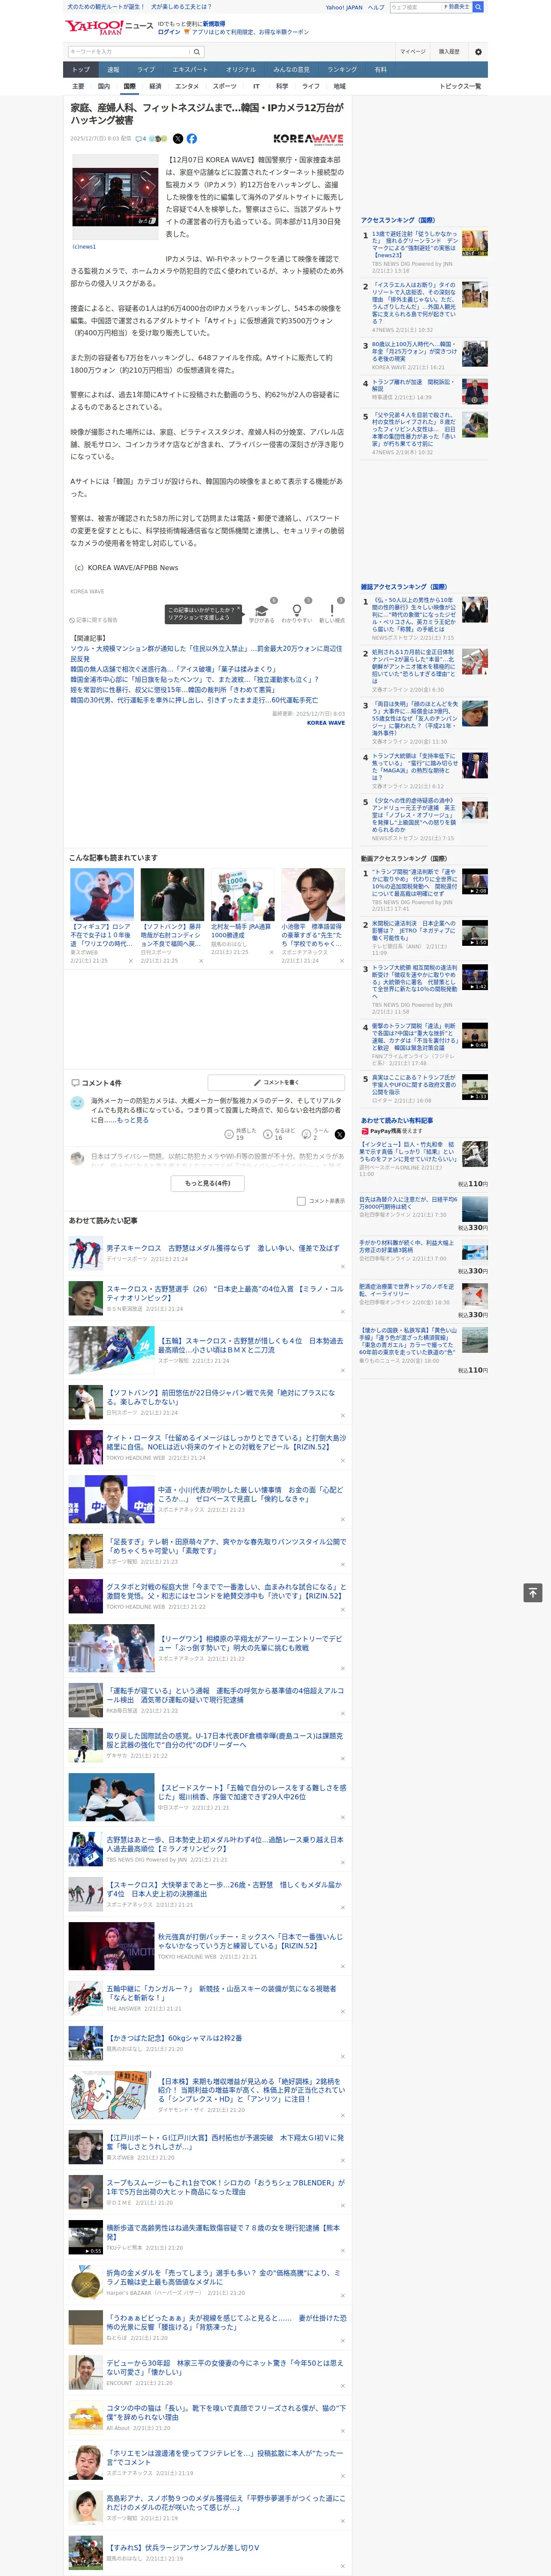Open the 国際 news category tab
This screenshot has height=2576, width=551.
tap(129, 86)
